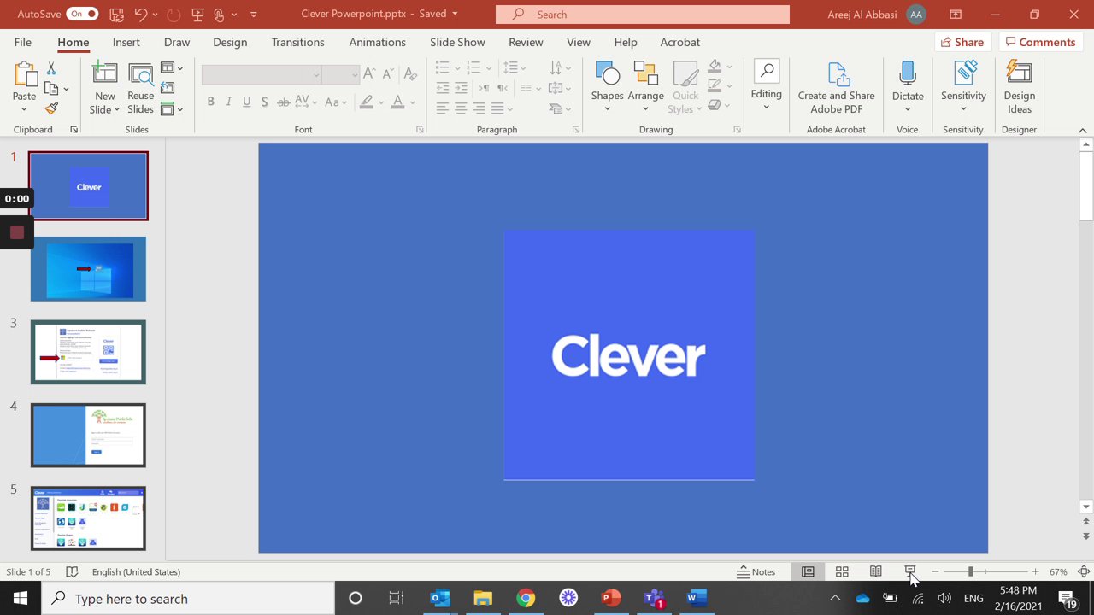Justify the paragraph text
The height and width of the screenshot is (615, 1094).
(498, 108)
